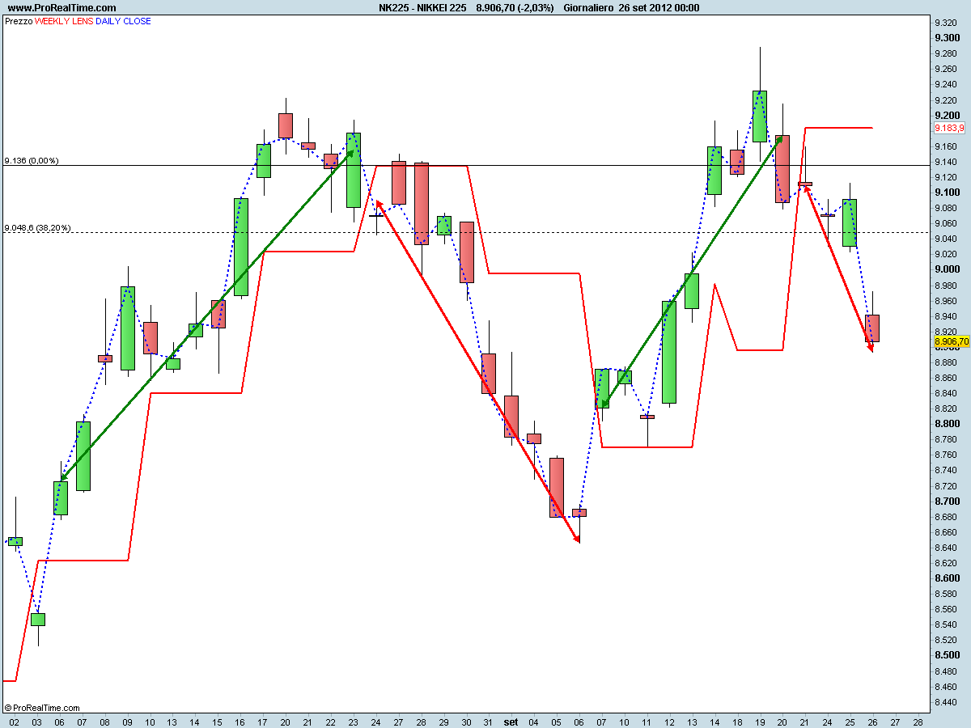This screenshot has width=971, height=728.
Task: Click the 8.600 price axis label
Action: 947,578
